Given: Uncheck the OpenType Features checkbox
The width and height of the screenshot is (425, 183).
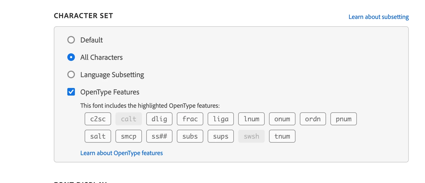Looking at the screenshot, I should (x=71, y=92).
